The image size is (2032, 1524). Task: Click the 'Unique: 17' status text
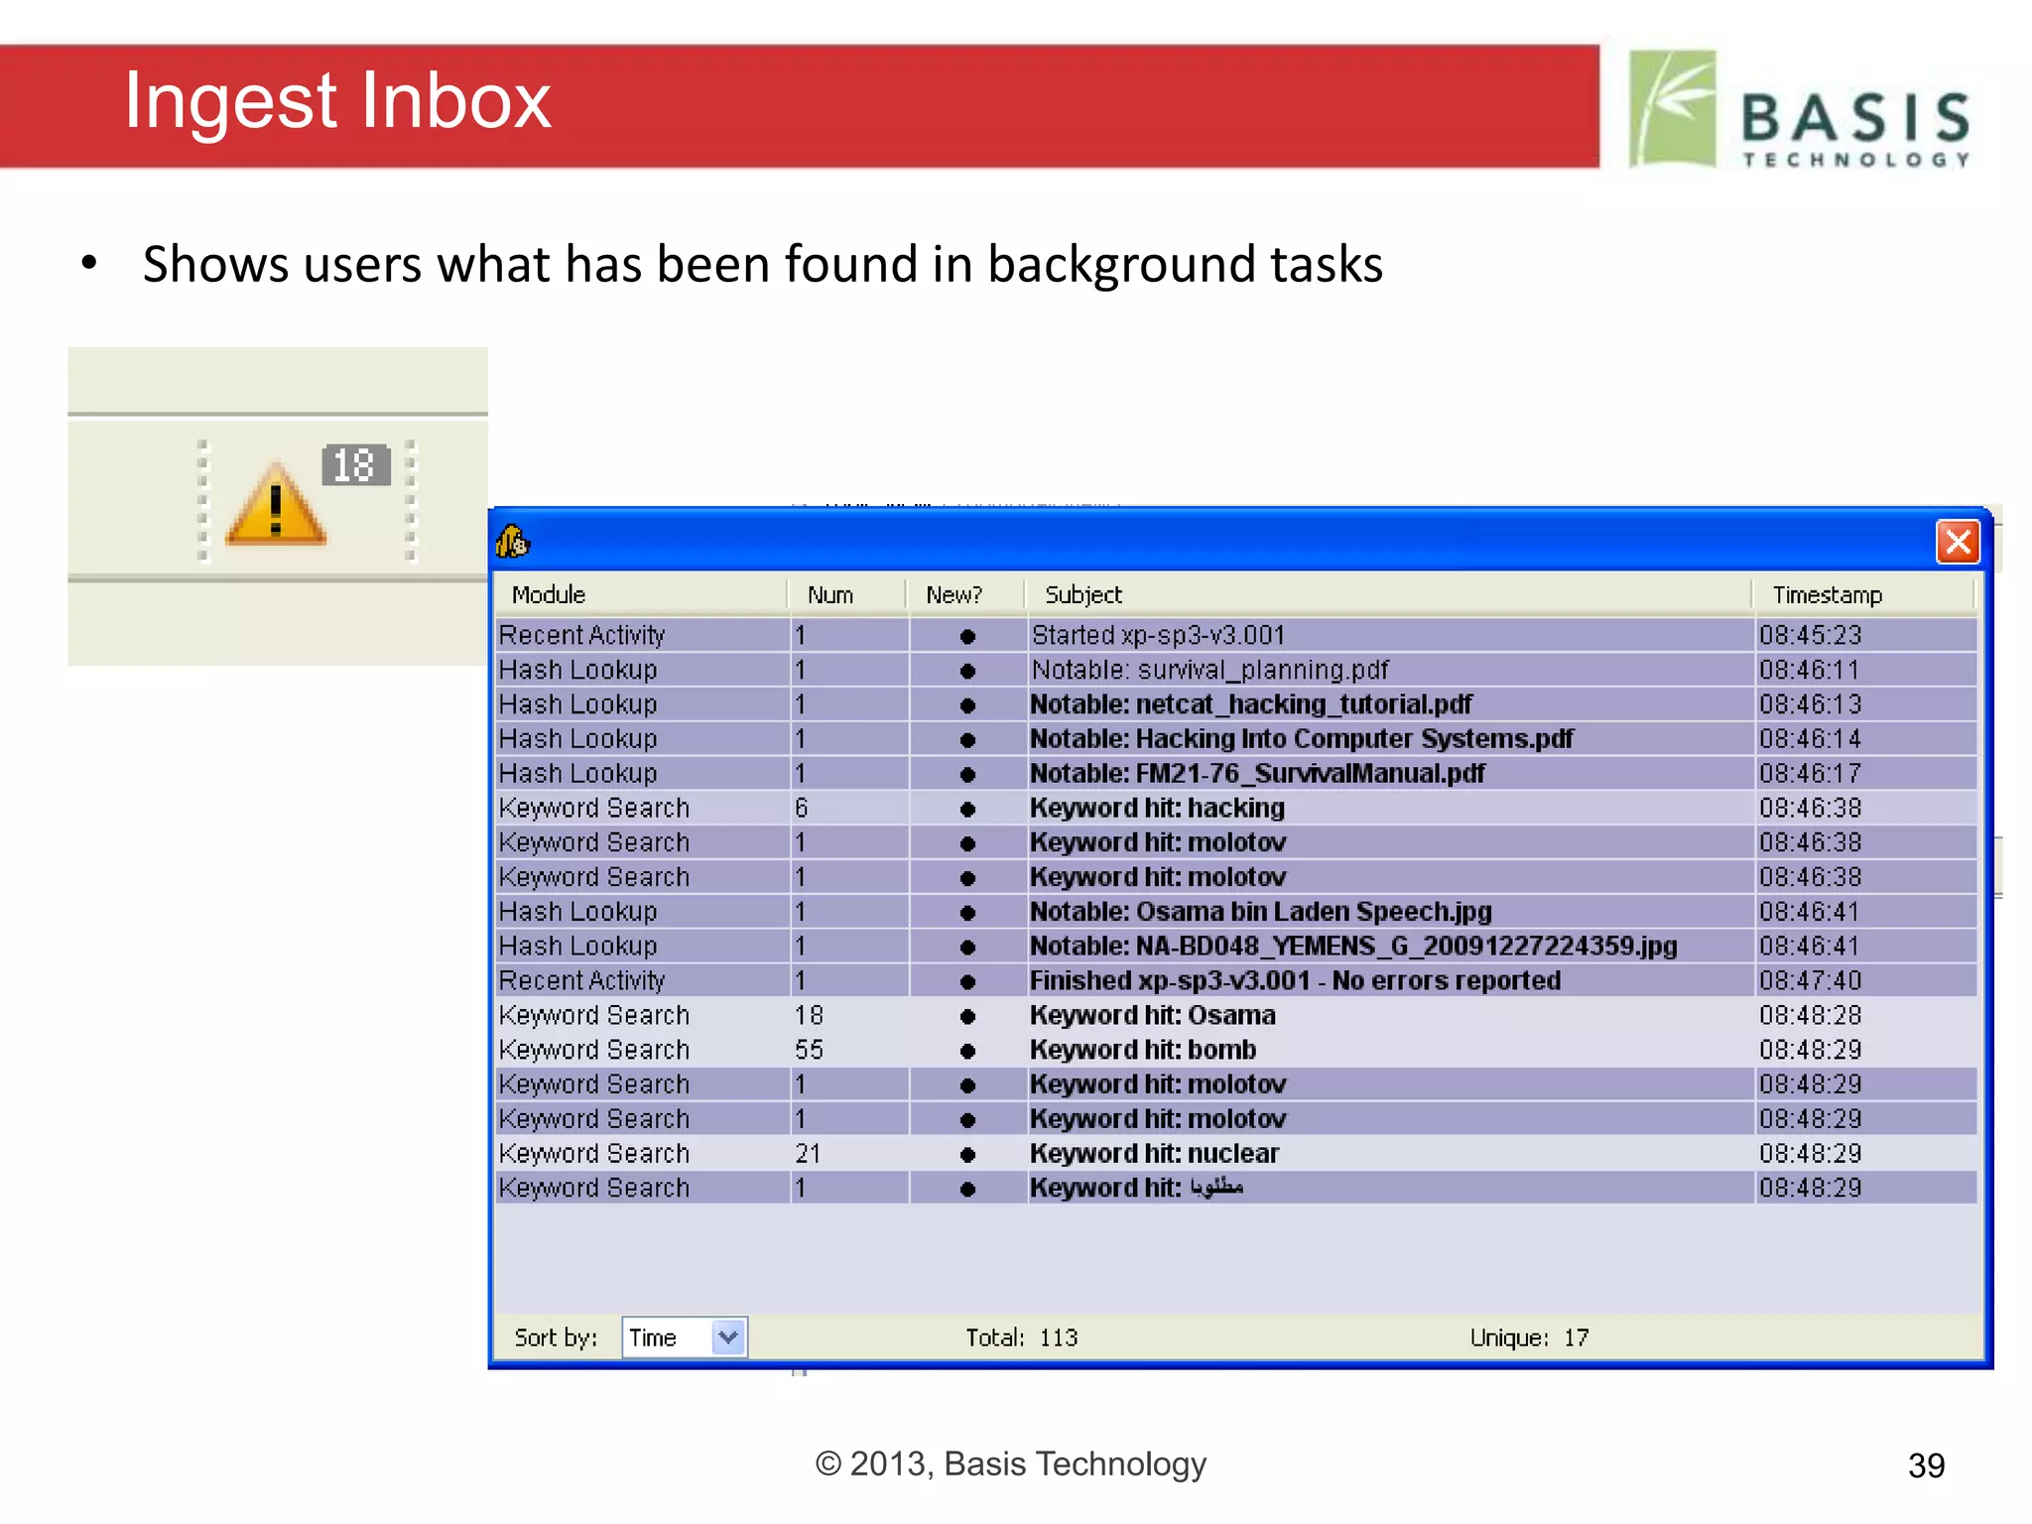coord(1529,1337)
